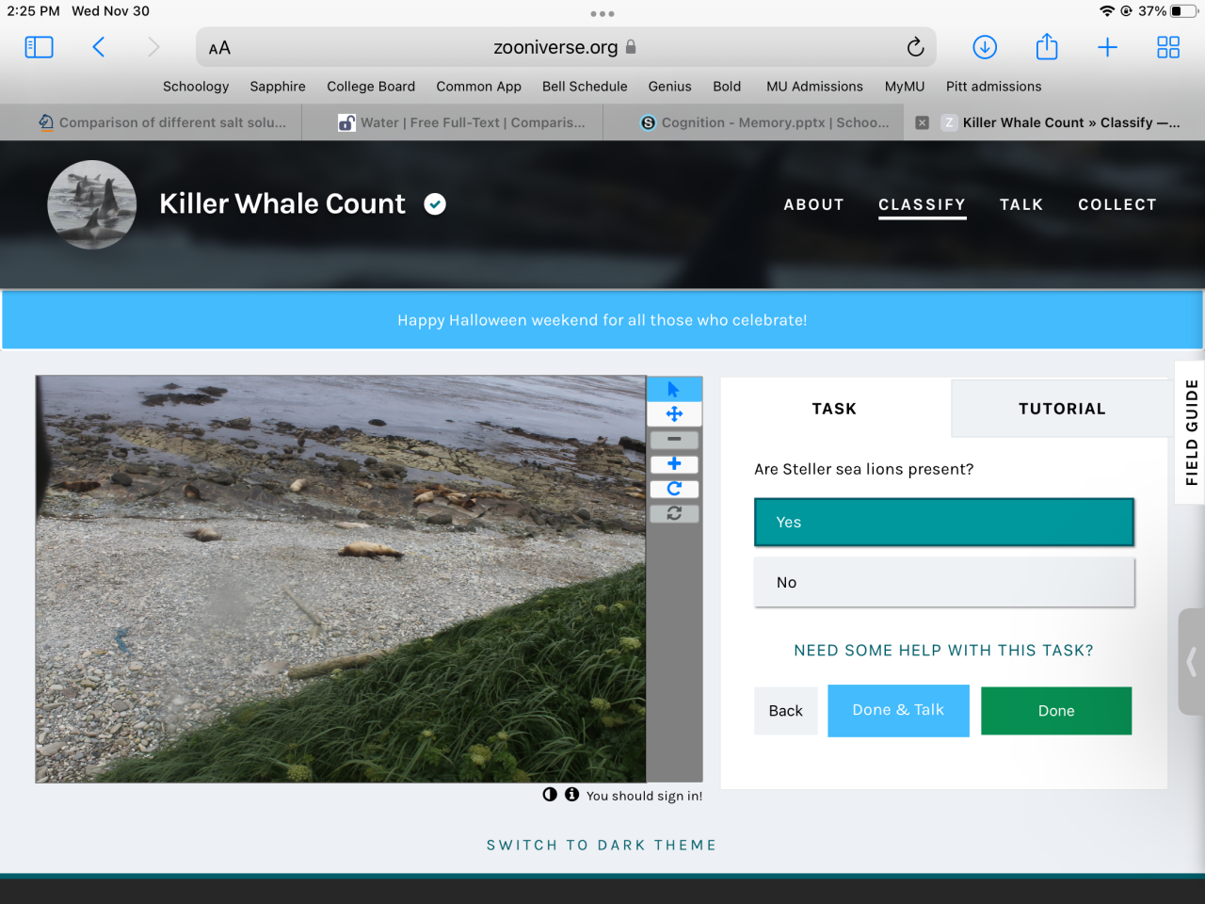This screenshot has width=1205, height=904.
Task: Click the beach subject image
Action: (341, 579)
